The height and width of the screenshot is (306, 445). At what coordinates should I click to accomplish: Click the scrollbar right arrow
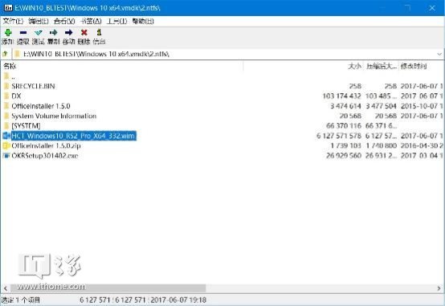[439, 288]
